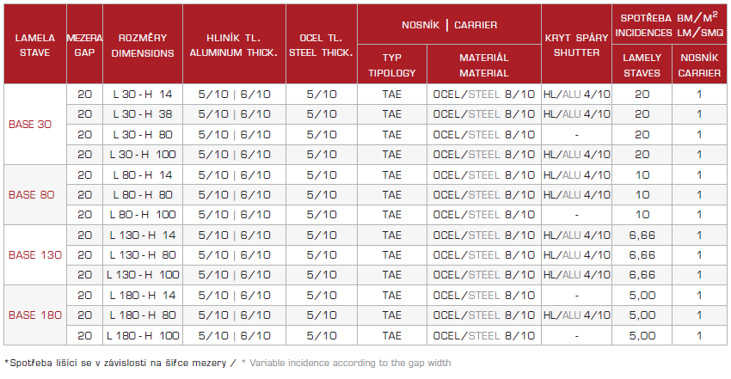Click the L 130 - H 80 cell
The height and width of the screenshot is (379, 731).
(143, 254)
